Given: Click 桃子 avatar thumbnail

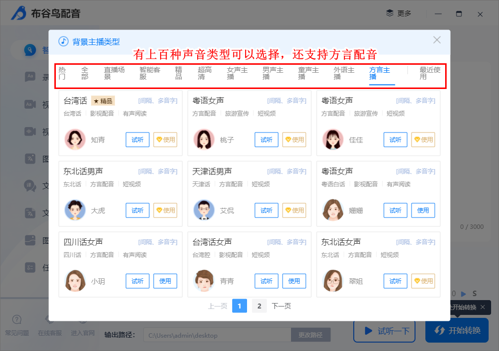Looking at the screenshot, I should tap(204, 139).
